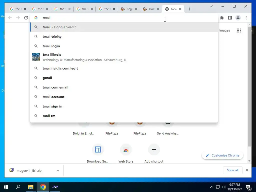This screenshot has height=192, width=256.
Task: Open the volume speaker icon
Action: 223,187
